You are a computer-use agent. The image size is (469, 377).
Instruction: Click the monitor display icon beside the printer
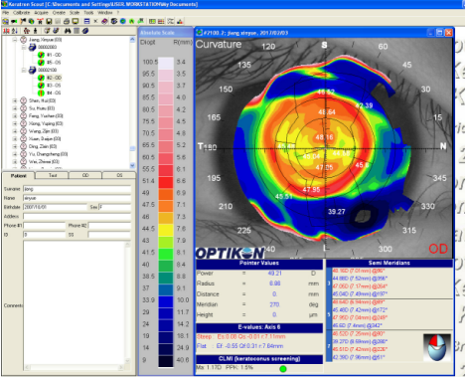[x=76, y=21]
